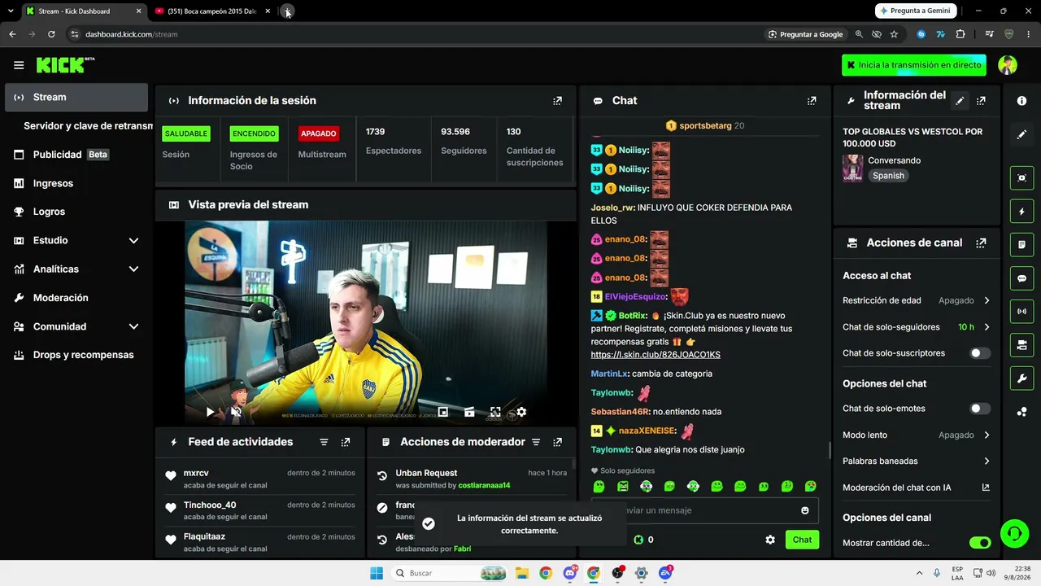Toggle Chat de solo-emotes switch
1041x586 pixels.
(980, 409)
